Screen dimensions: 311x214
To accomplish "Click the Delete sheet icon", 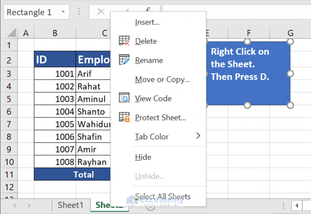I will [124, 41].
